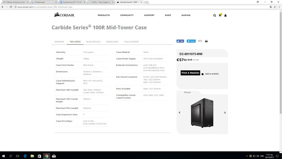Open the Community navigation menu
Viewport: 282px width, 159px height.
pyautogui.click(x=127, y=15)
